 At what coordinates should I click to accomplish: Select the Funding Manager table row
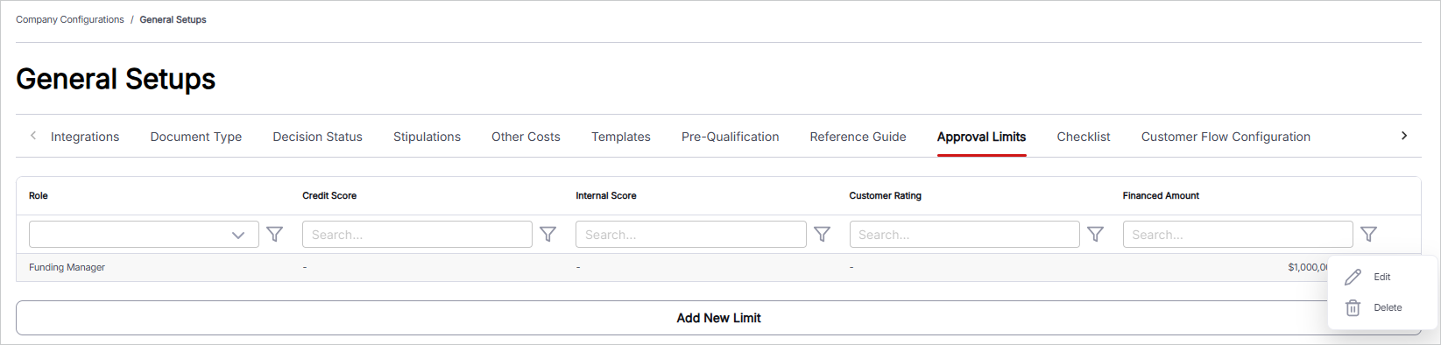point(718,267)
